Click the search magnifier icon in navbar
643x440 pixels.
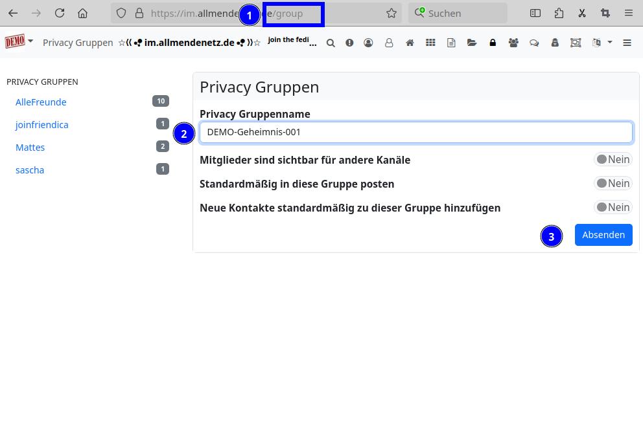coord(331,43)
